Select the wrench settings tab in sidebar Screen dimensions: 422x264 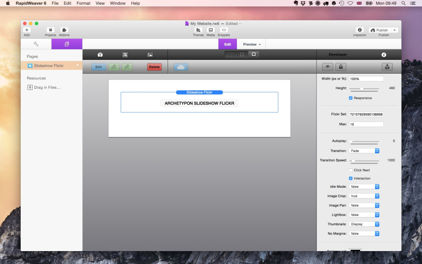tap(36, 44)
